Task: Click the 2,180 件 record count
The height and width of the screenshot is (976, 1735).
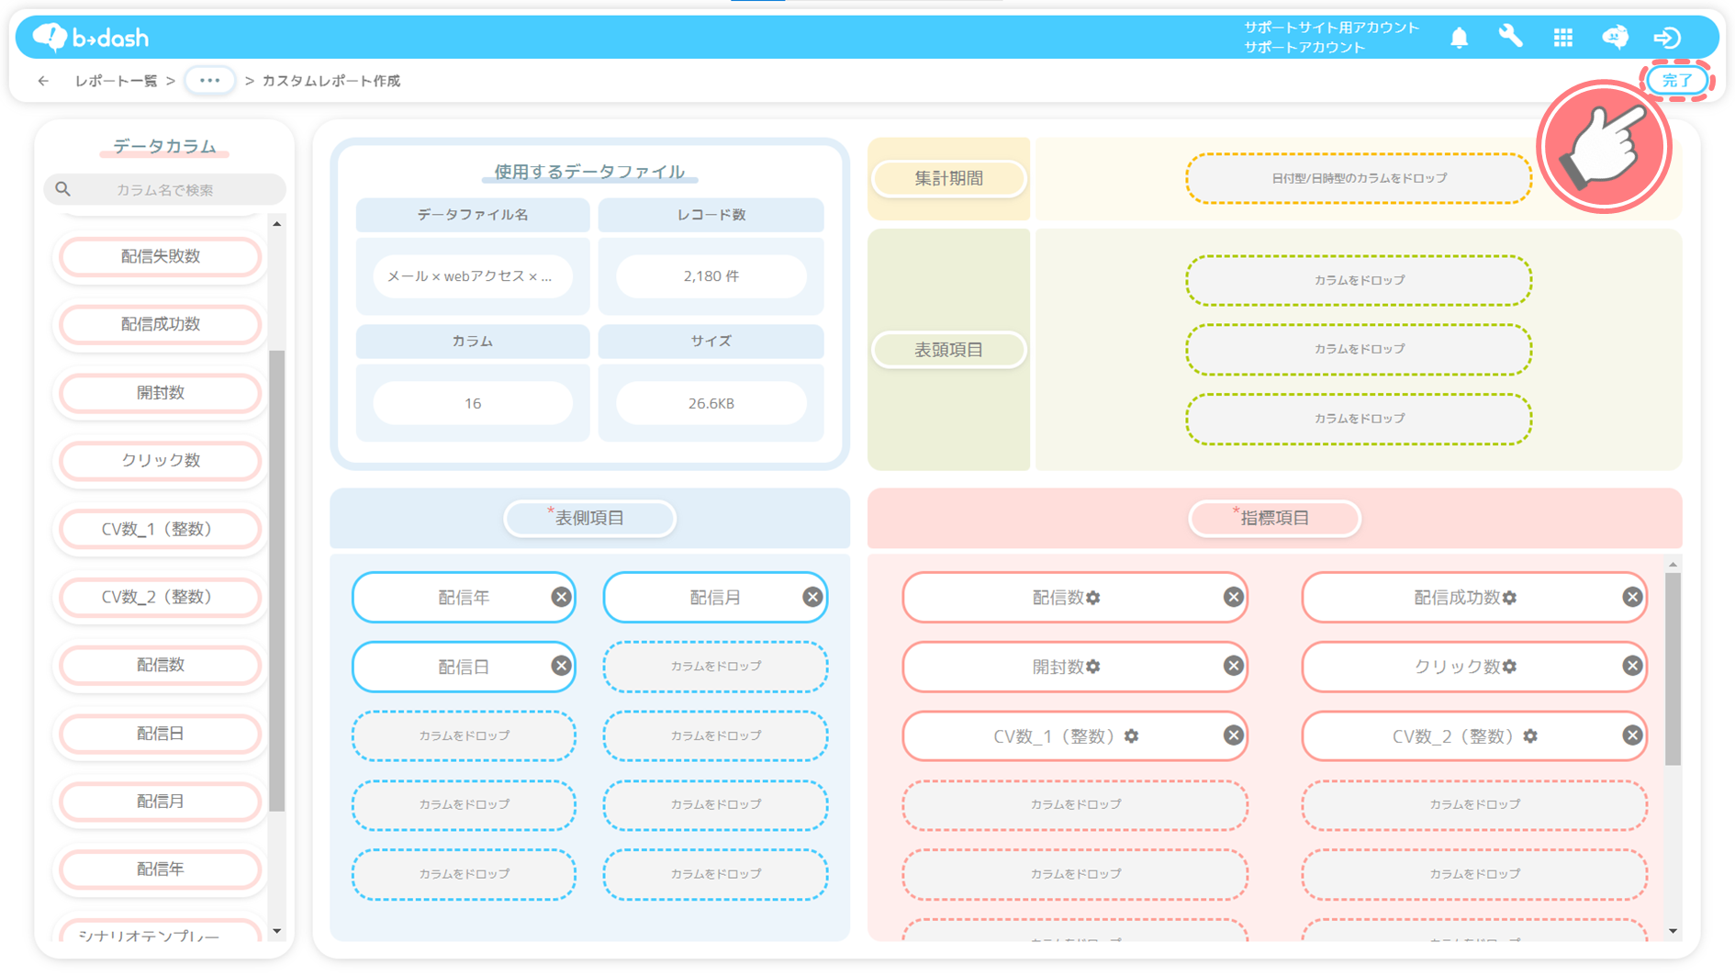Action: tap(711, 275)
